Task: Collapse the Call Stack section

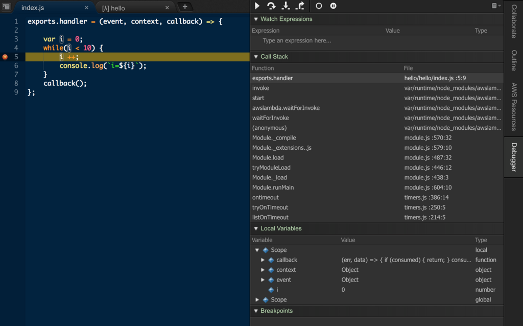Action: pyautogui.click(x=256, y=57)
